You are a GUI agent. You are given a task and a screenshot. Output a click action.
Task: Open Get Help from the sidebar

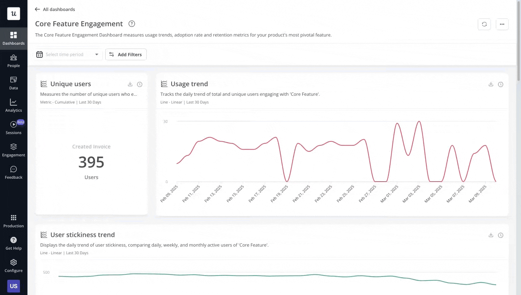pyautogui.click(x=13, y=243)
